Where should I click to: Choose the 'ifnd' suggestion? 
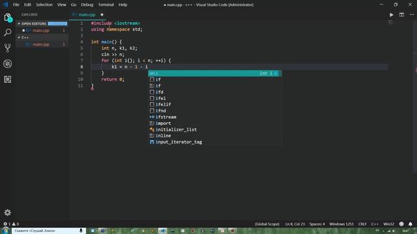click(214, 110)
